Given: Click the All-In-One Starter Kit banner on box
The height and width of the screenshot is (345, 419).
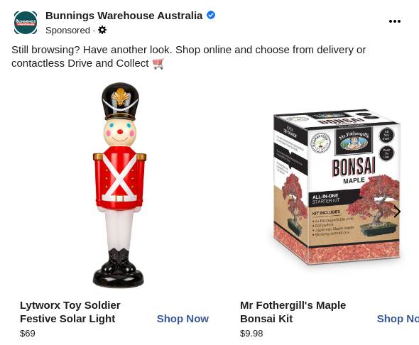Looking at the screenshot, I should [x=332, y=198].
